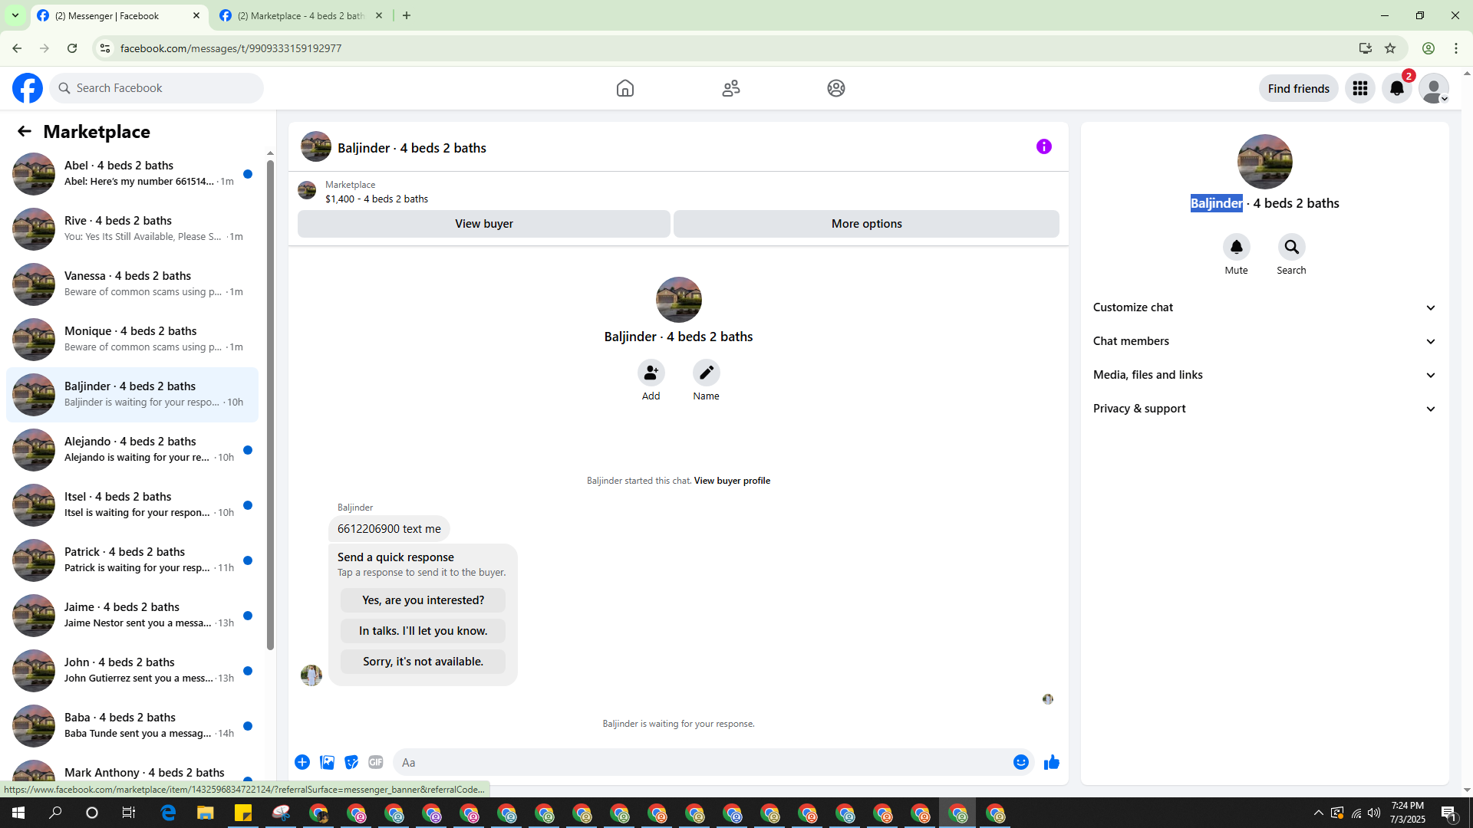The height and width of the screenshot is (828, 1473).
Task: Select "Sorry, it's not available." quick response
Action: (x=423, y=662)
